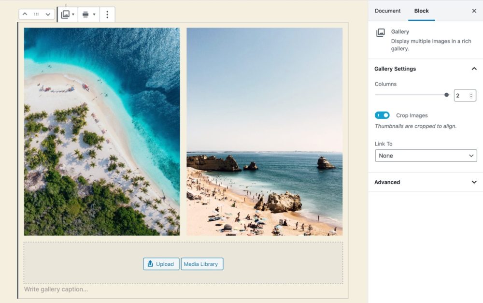The image size is (483, 303).
Task: Click the Upload button
Action: coord(161,264)
